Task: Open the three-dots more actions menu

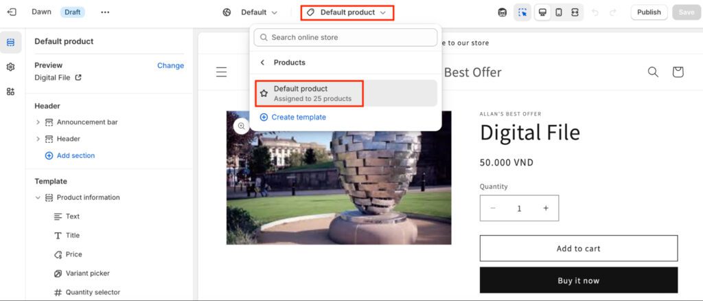Action: [x=104, y=12]
